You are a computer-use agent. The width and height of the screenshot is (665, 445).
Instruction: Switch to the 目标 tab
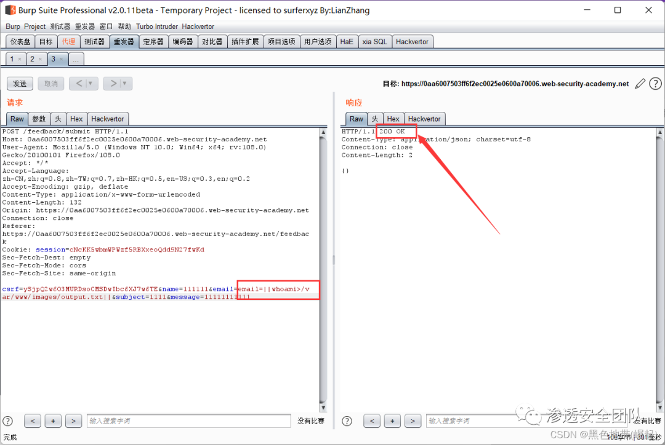click(x=46, y=42)
